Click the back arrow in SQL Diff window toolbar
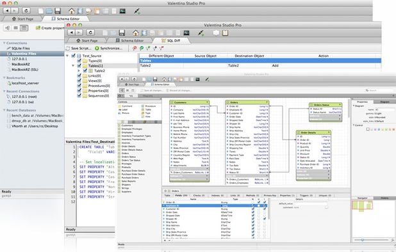The height and width of the screenshot is (252, 396). [x=72, y=33]
